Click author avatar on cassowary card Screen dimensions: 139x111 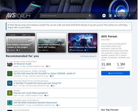tap(8, 50)
